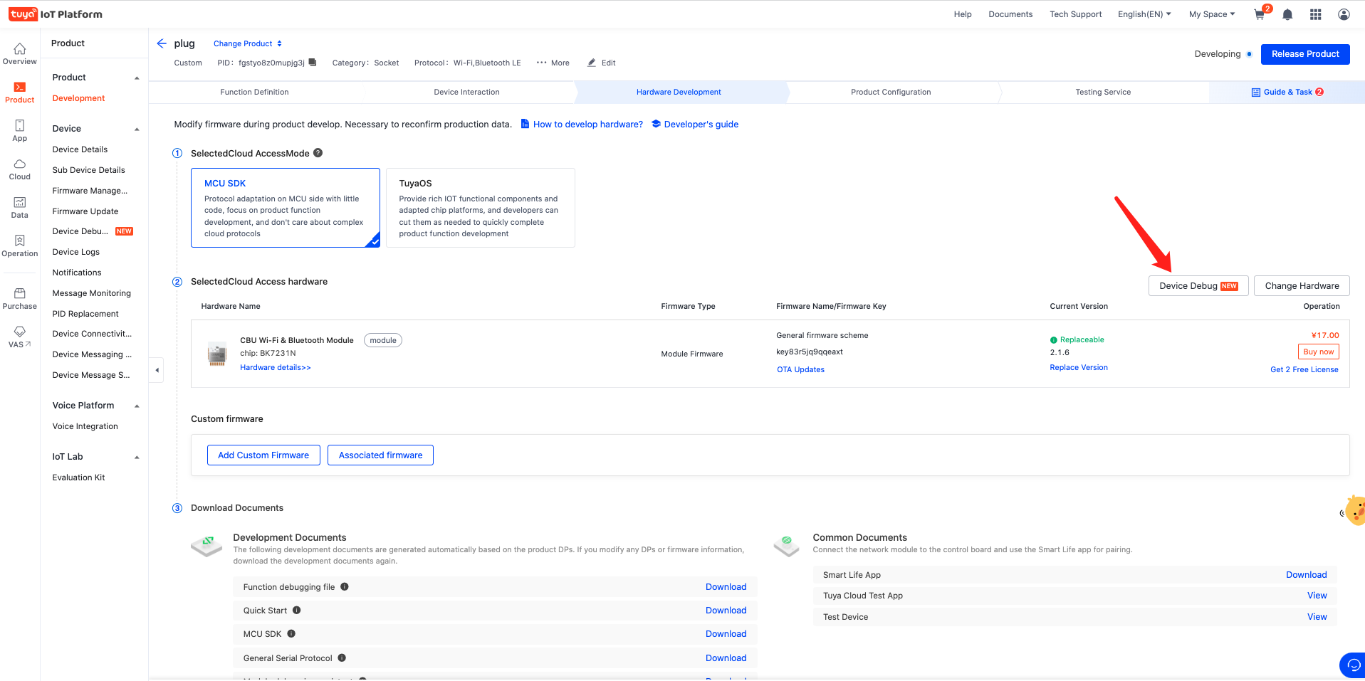Open Get 2 Free License link
The height and width of the screenshot is (681, 1365).
1304,369
